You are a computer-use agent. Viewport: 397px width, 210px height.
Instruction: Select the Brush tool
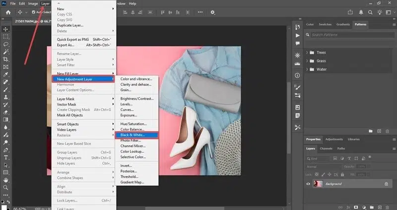click(x=5, y=90)
